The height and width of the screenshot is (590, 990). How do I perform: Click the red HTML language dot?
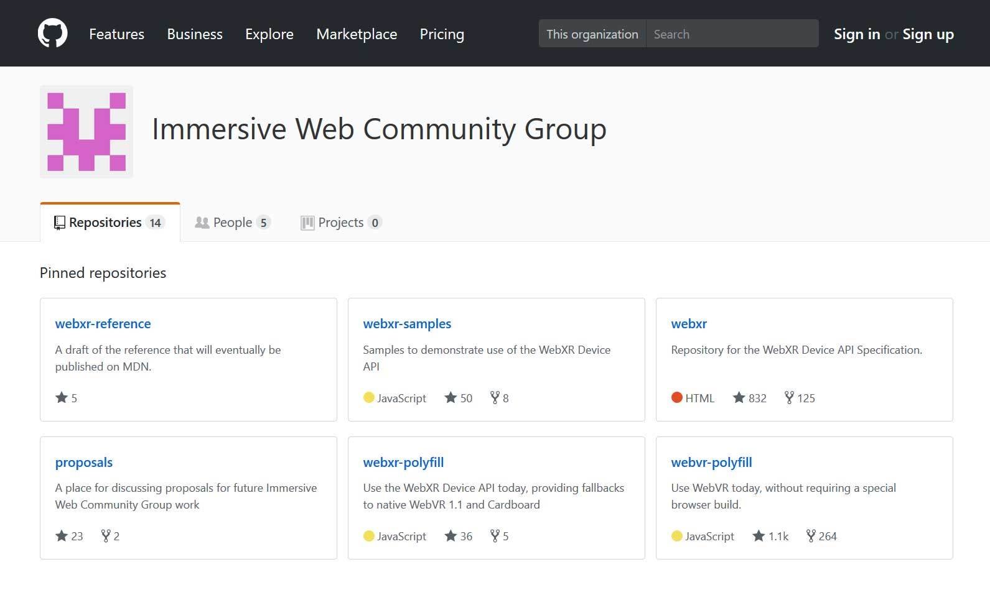[x=677, y=397]
